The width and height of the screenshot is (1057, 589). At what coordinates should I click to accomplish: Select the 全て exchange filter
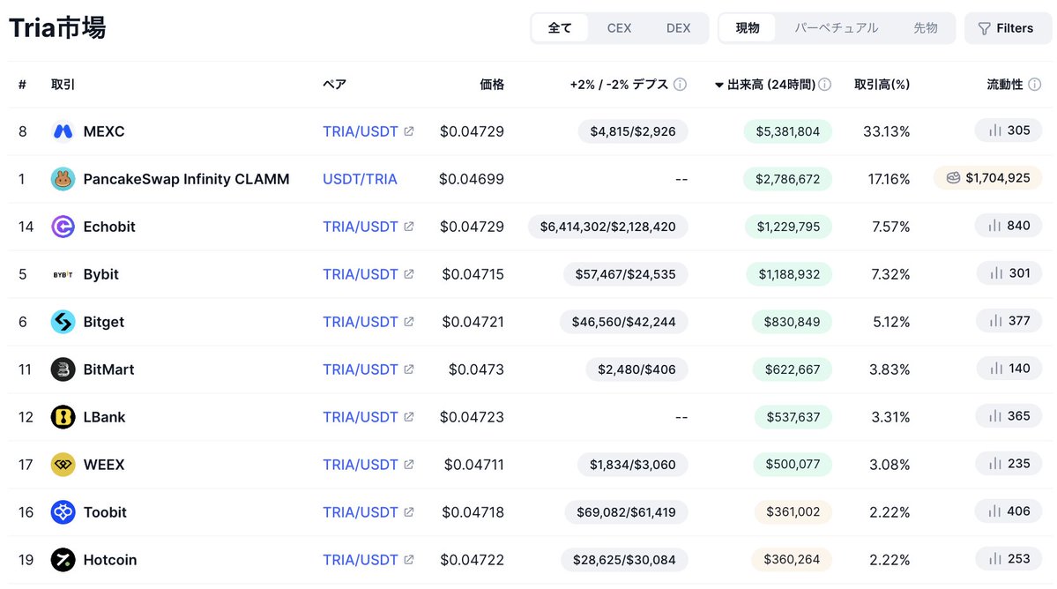coord(560,28)
